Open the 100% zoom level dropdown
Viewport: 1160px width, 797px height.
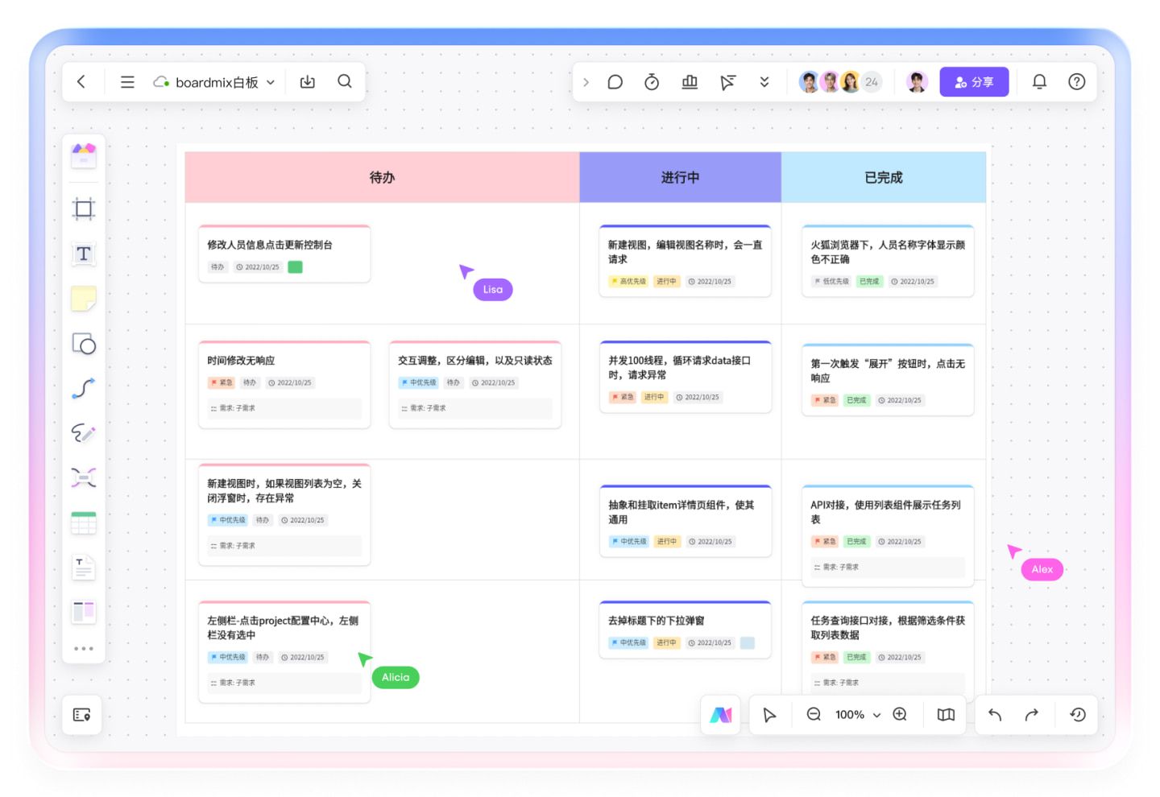pos(858,715)
